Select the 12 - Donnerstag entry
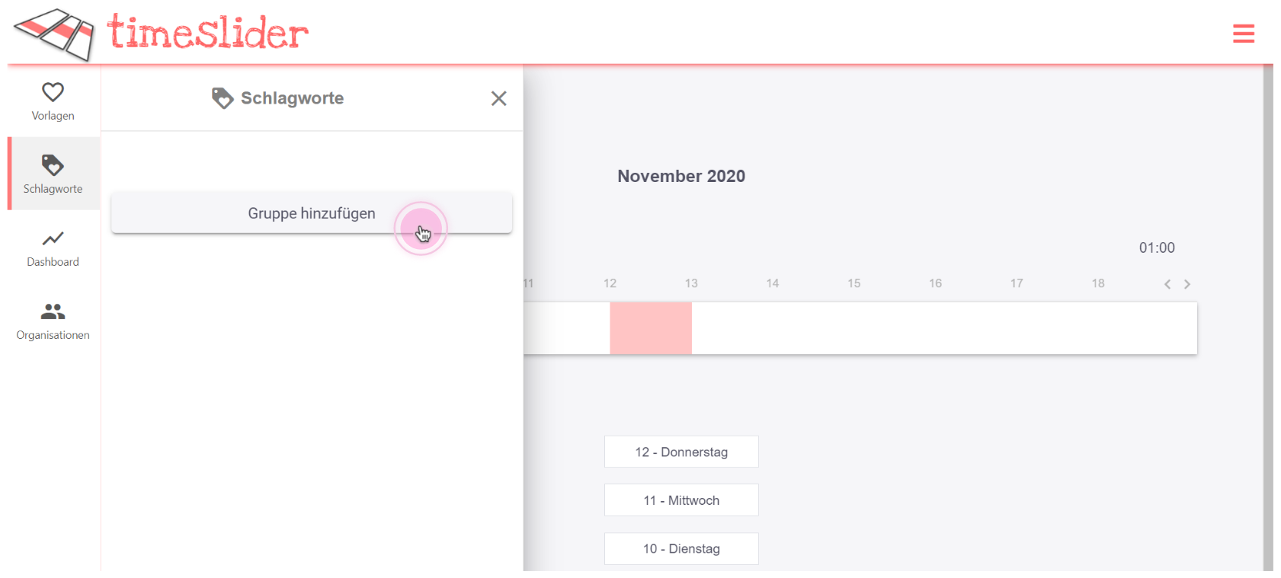Viewport: 1281px width, 578px height. pos(681,452)
